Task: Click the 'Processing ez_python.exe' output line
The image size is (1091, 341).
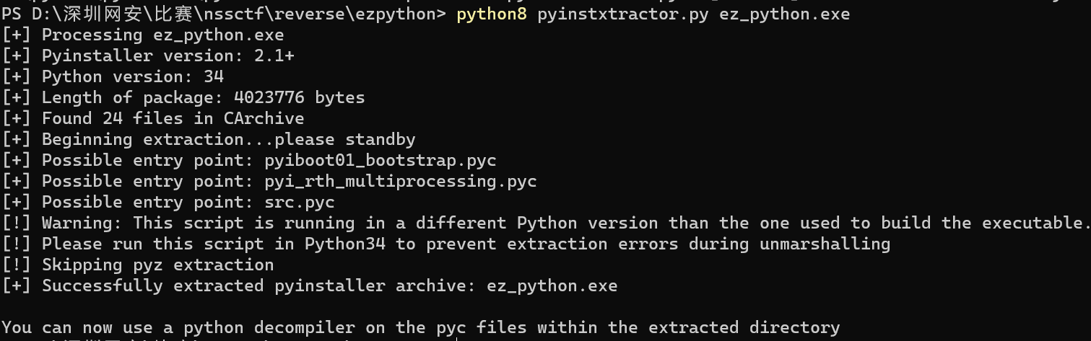Action: (x=162, y=35)
